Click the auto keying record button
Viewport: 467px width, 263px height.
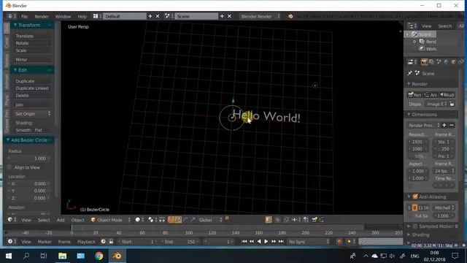pyautogui.click(x=339, y=241)
